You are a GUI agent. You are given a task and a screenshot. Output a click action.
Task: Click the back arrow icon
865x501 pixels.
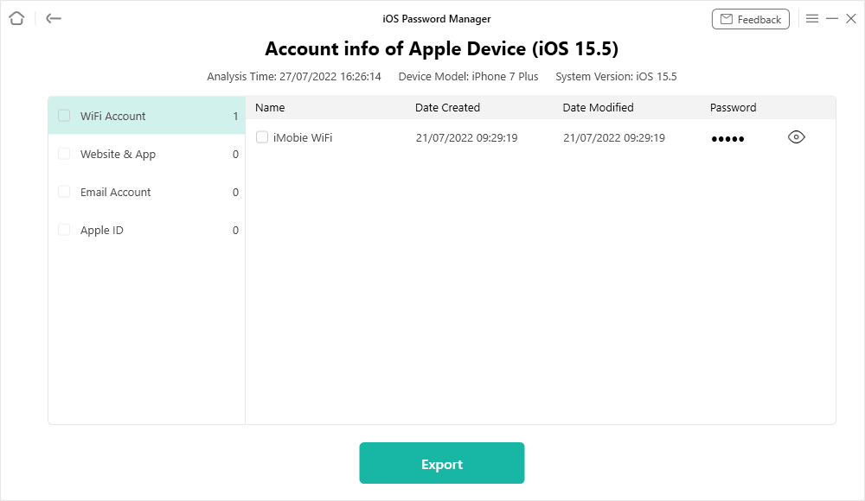(54, 18)
